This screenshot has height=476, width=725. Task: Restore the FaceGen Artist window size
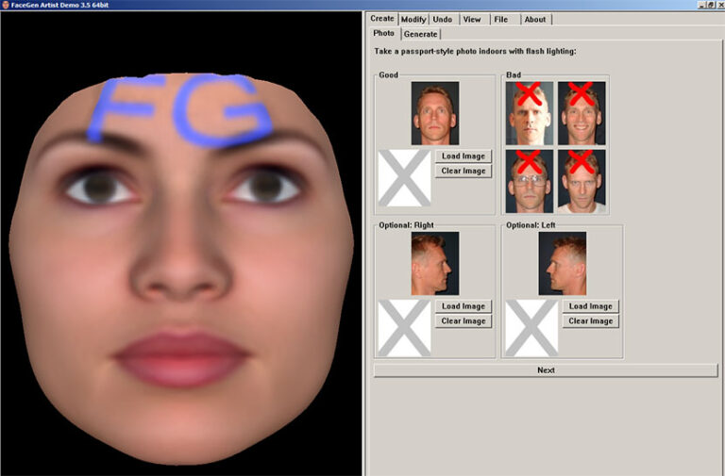[x=711, y=5]
